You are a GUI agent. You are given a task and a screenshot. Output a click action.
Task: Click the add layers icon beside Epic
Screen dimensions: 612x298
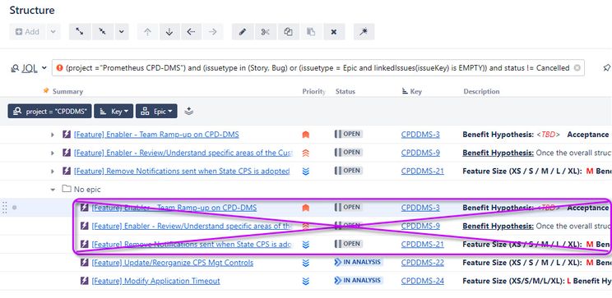(x=188, y=112)
